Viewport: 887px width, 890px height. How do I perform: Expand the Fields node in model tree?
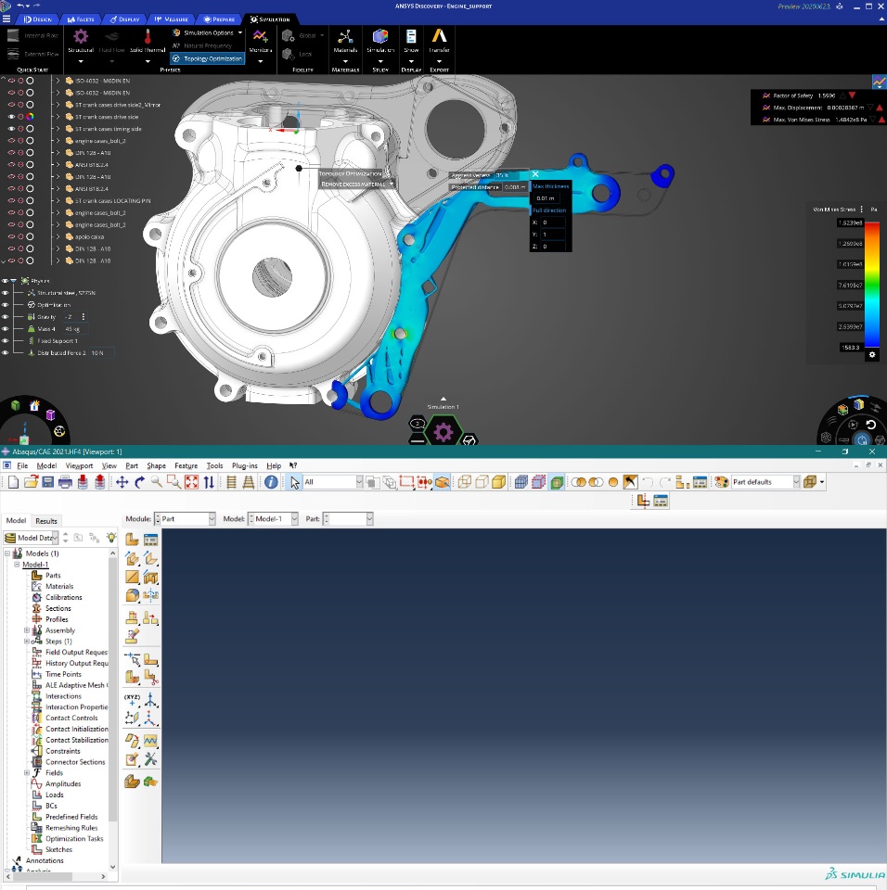(x=27, y=773)
